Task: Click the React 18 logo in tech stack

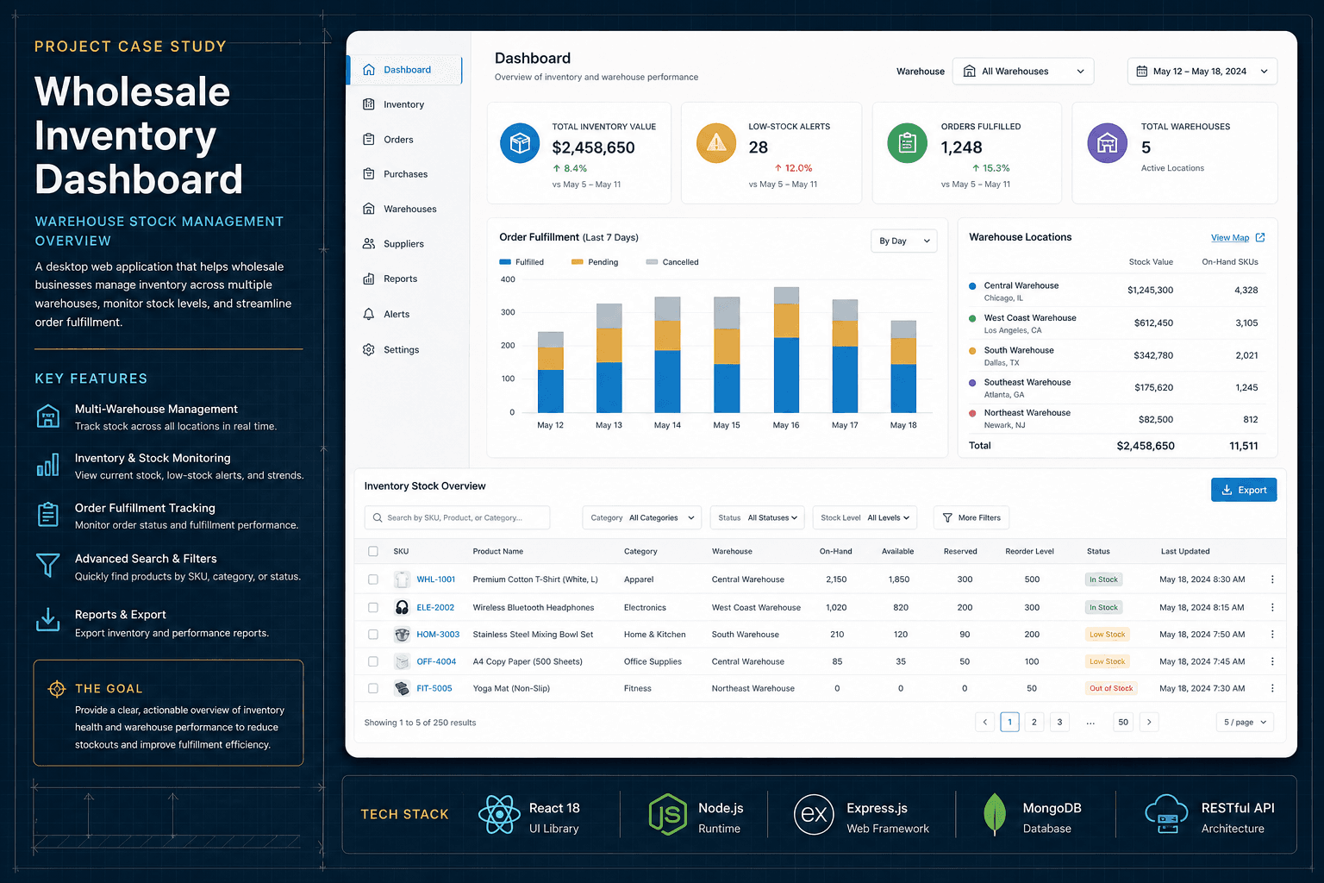Action: tap(499, 814)
